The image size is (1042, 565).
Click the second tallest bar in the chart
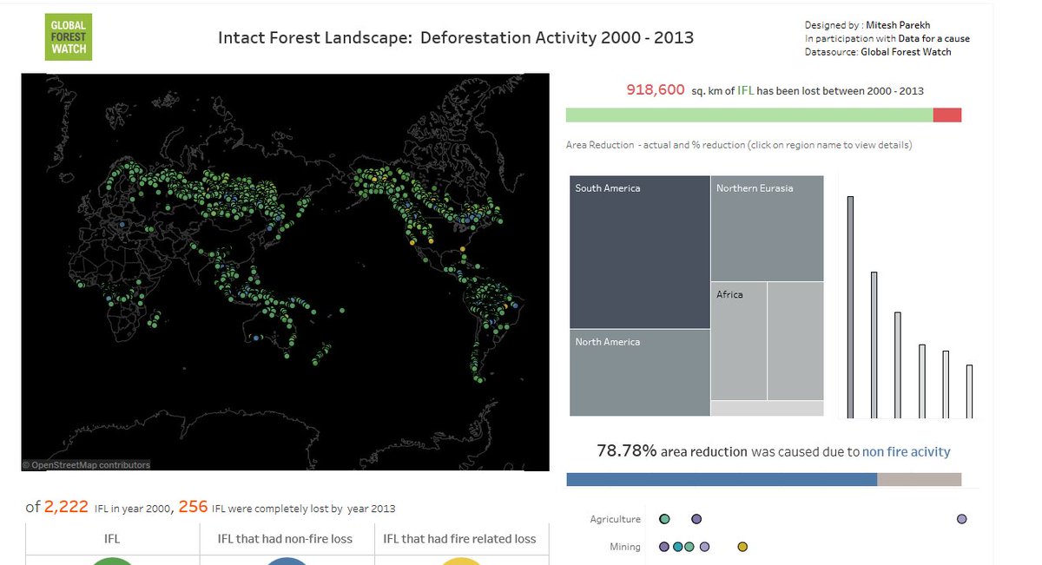pyautogui.click(x=874, y=345)
